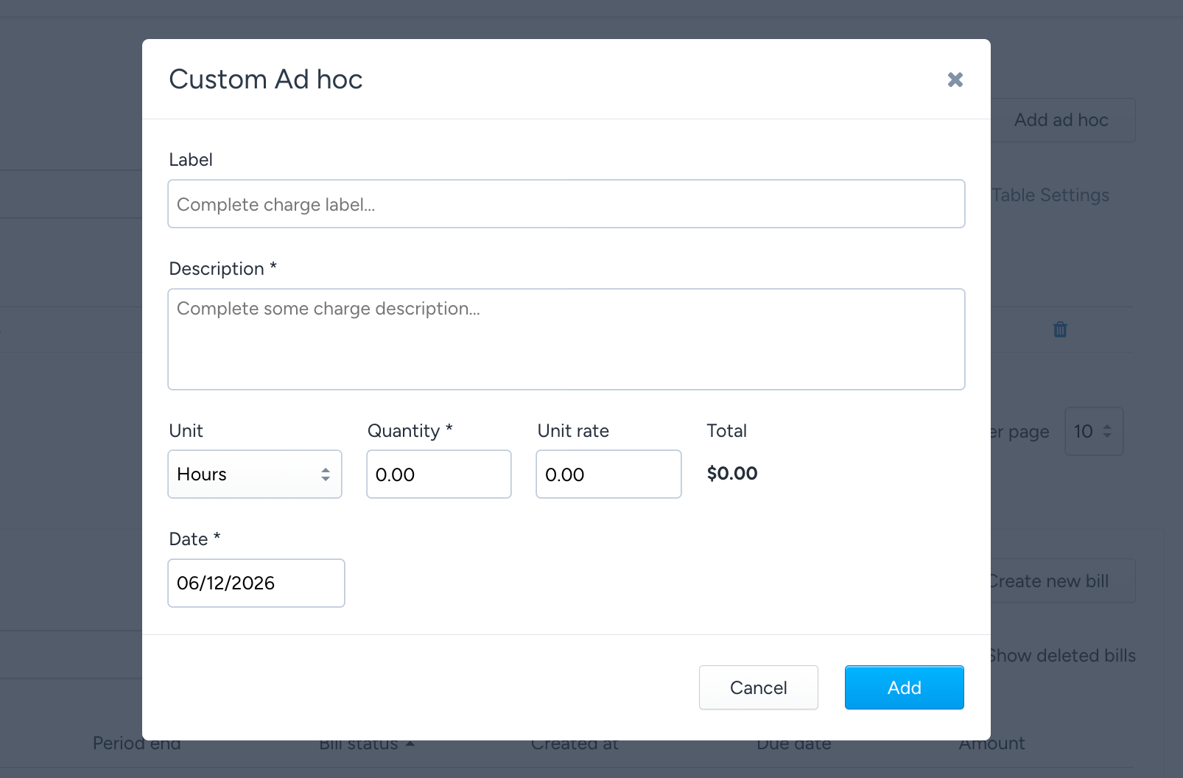
Task: Open the Unit dropdown showing Hours
Action: pos(255,474)
